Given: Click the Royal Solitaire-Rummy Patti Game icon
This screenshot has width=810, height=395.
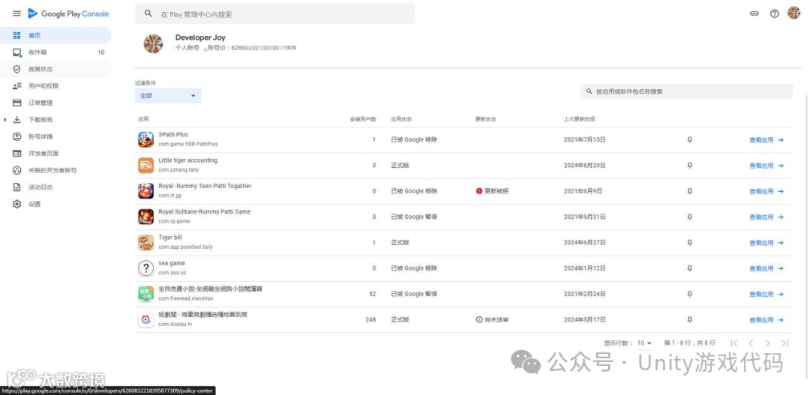Looking at the screenshot, I should pyautogui.click(x=145, y=217).
